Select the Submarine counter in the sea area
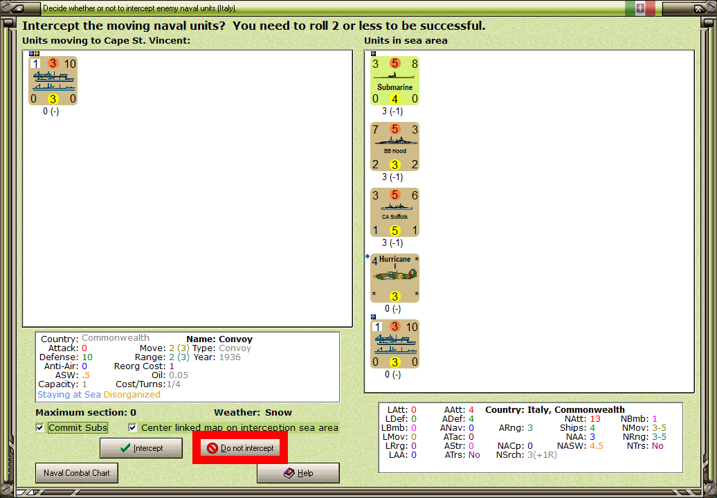 click(394, 80)
